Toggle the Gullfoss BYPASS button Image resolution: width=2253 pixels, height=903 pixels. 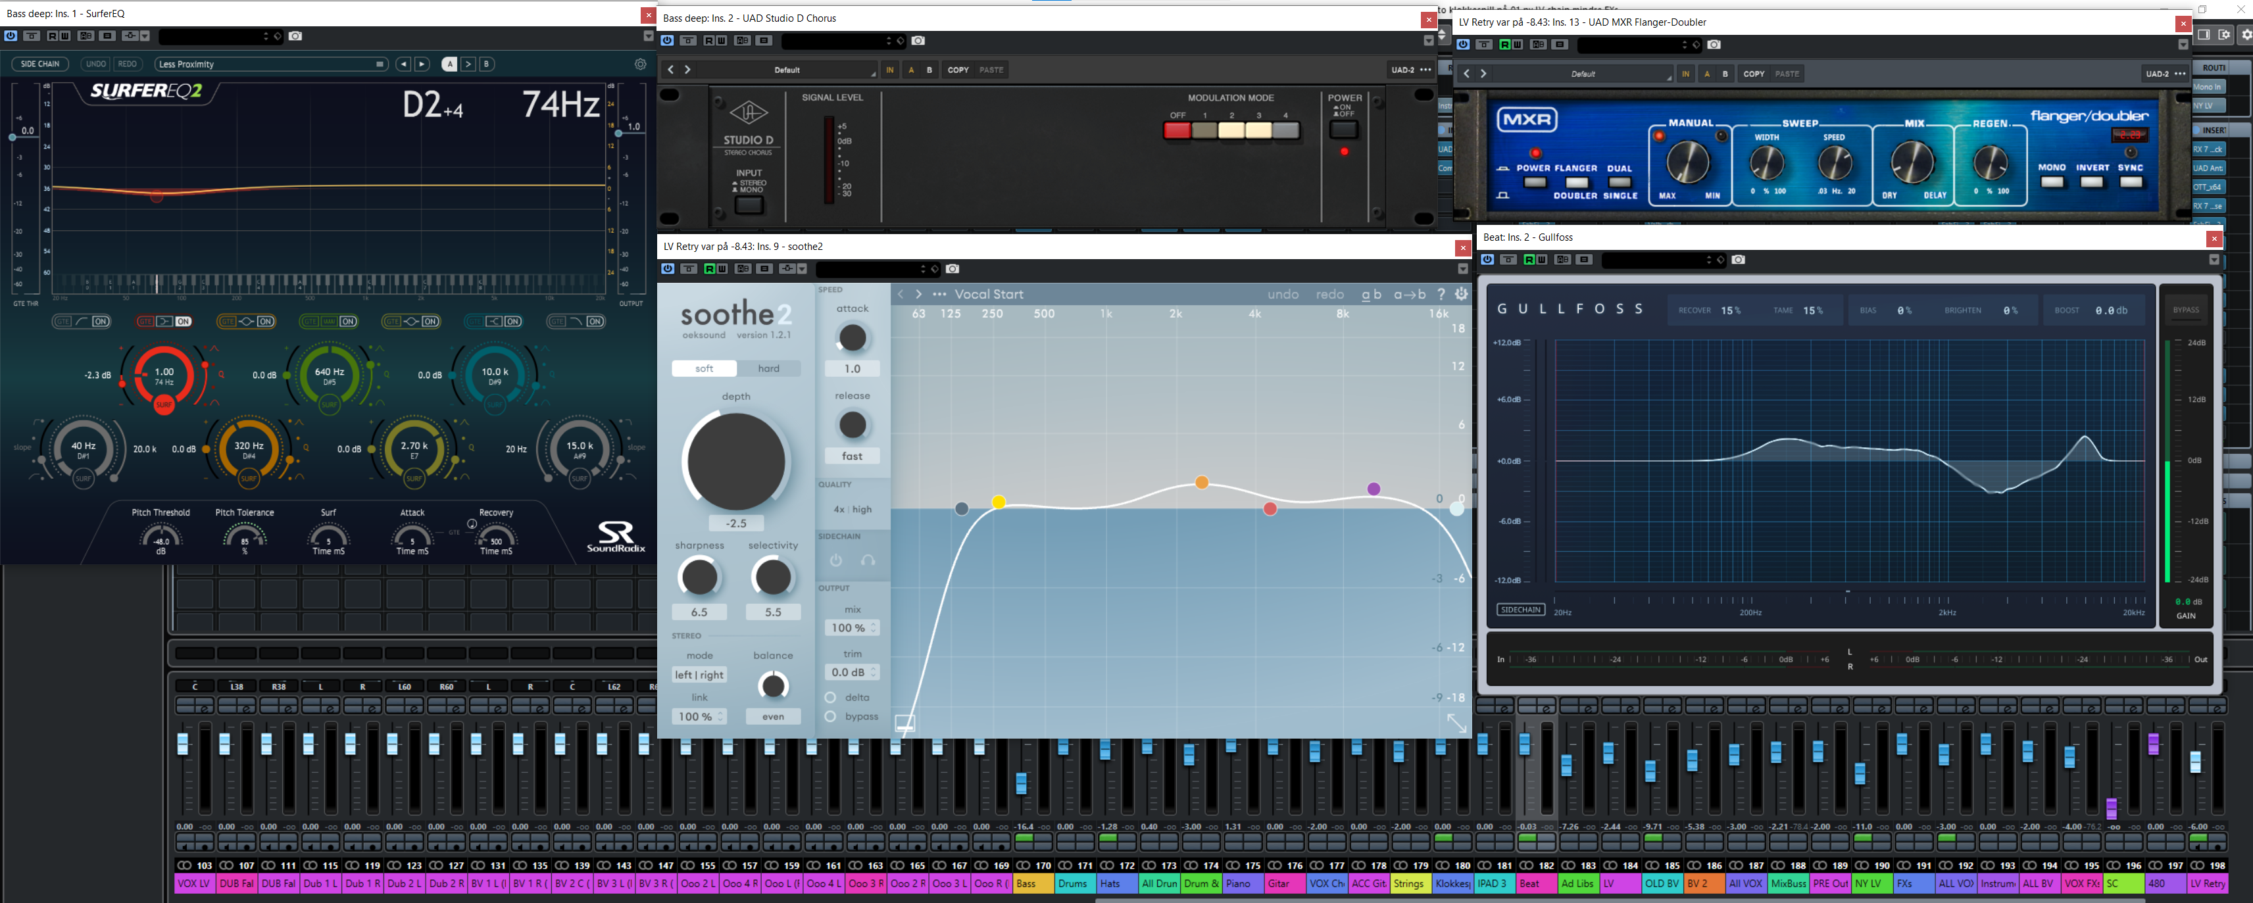coord(2186,310)
